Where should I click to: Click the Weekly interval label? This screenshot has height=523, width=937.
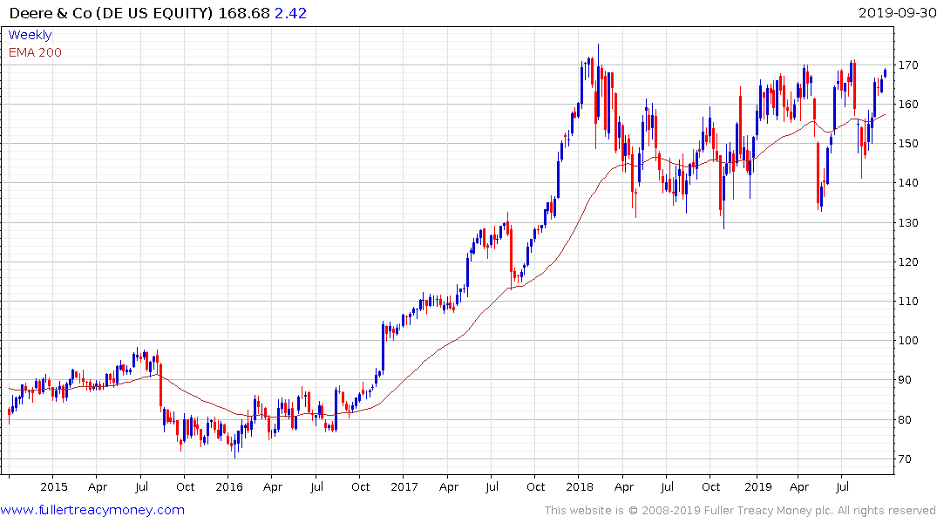point(30,35)
